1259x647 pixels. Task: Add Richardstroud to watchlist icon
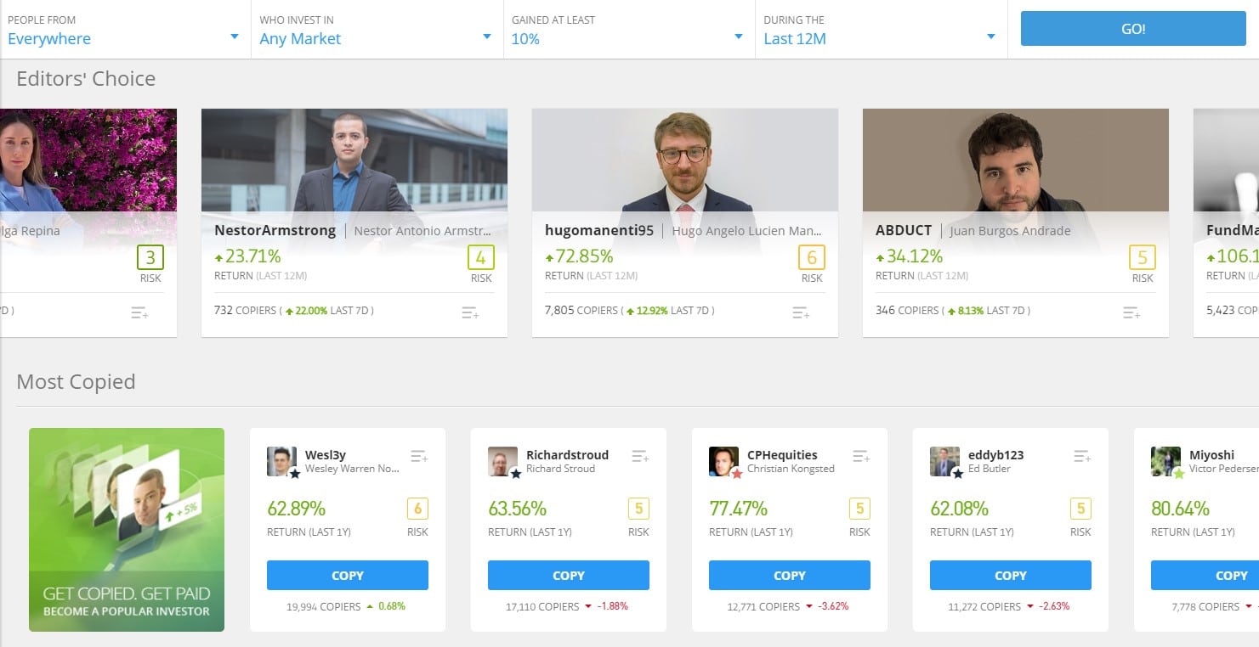click(640, 457)
